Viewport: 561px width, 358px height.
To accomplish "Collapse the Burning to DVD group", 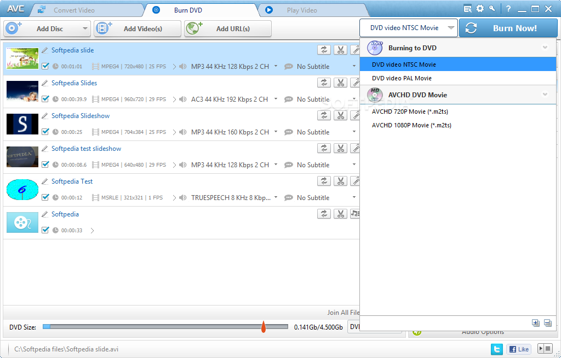I will click(545, 48).
